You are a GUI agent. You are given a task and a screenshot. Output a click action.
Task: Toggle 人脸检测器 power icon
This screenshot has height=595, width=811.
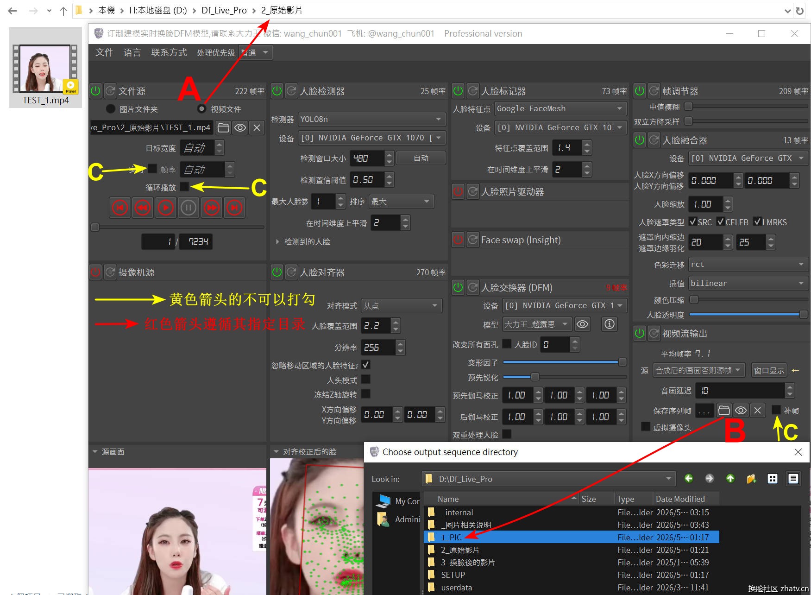pyautogui.click(x=277, y=91)
